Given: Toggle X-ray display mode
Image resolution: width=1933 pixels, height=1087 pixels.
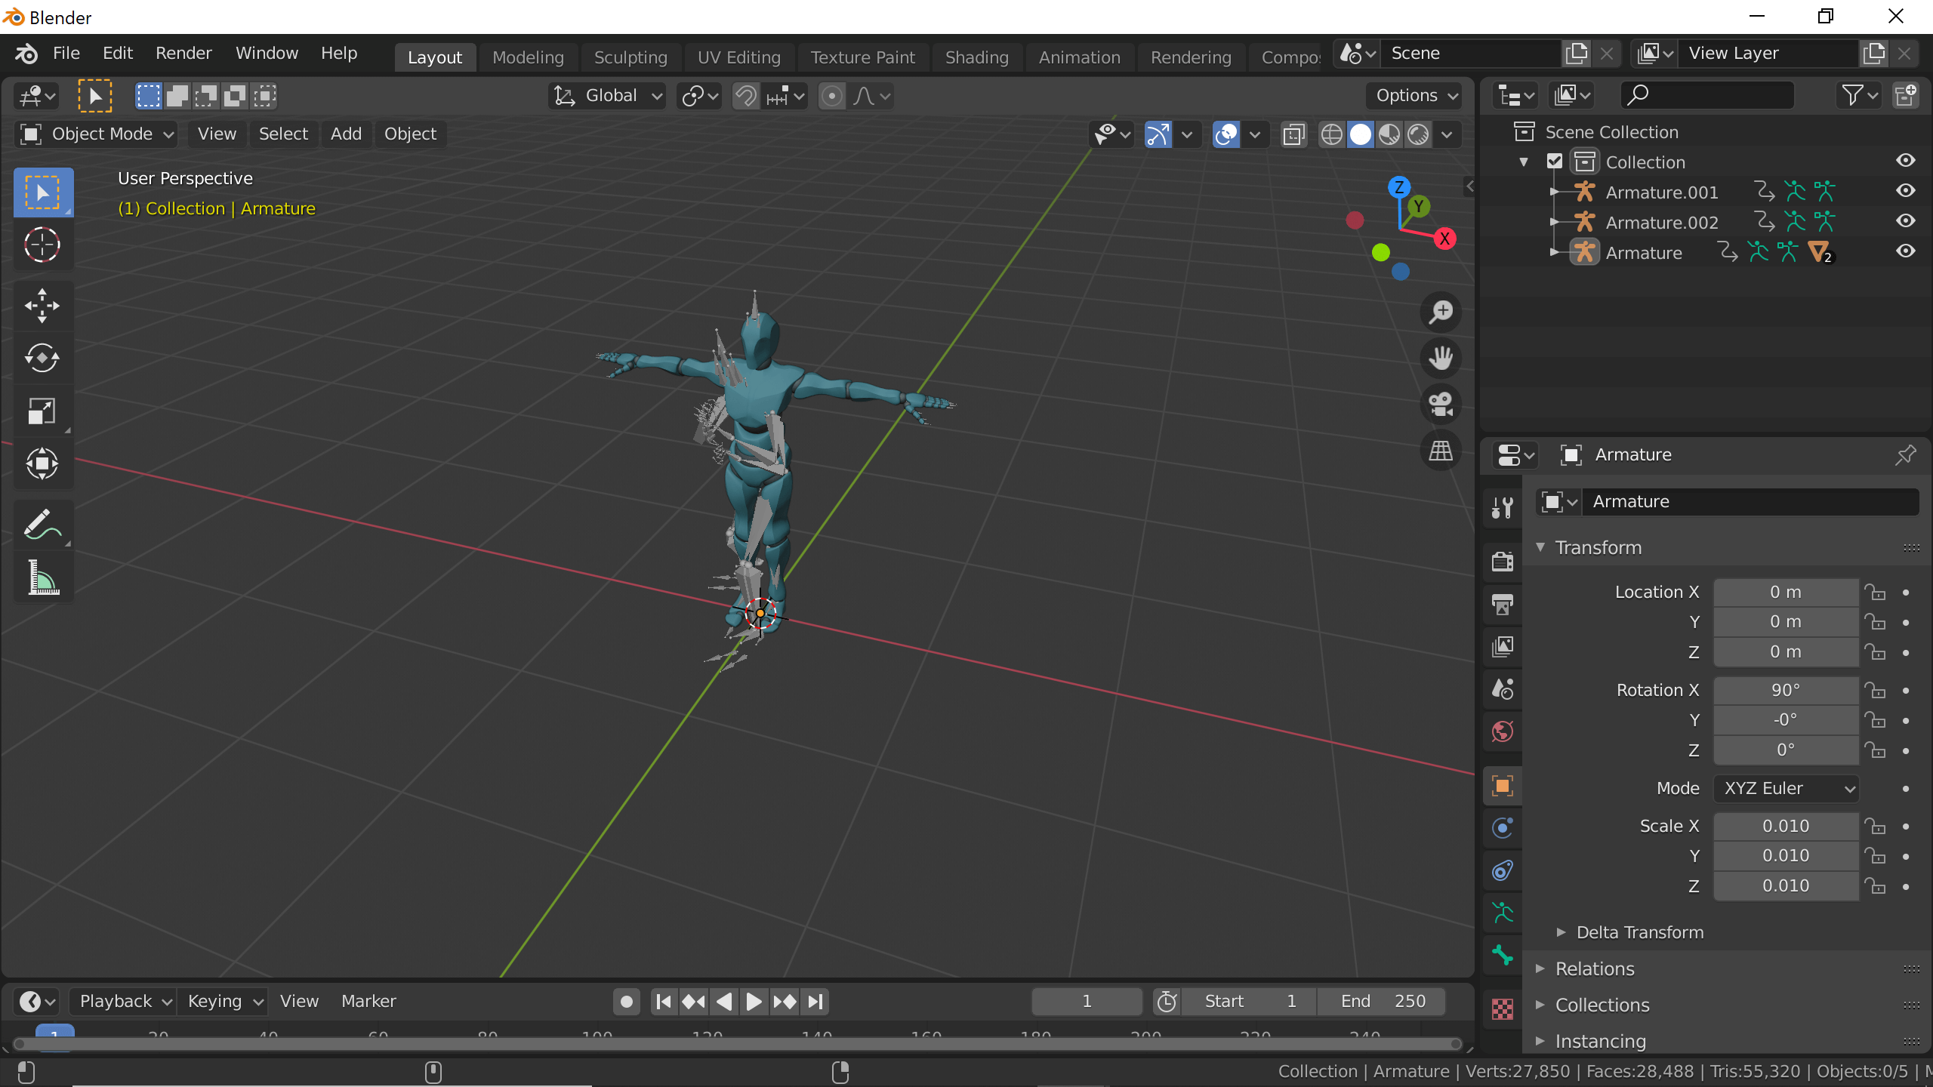Looking at the screenshot, I should click(x=1293, y=135).
